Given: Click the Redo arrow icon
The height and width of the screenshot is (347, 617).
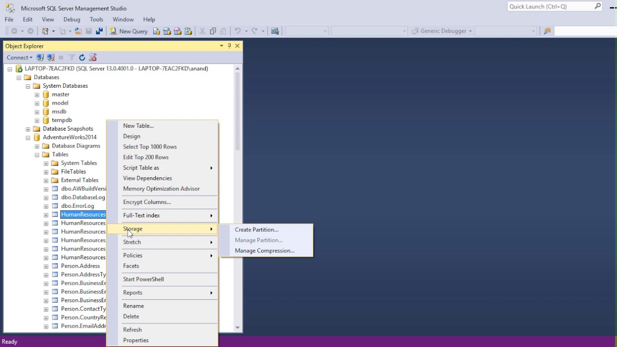Looking at the screenshot, I should coord(255,31).
